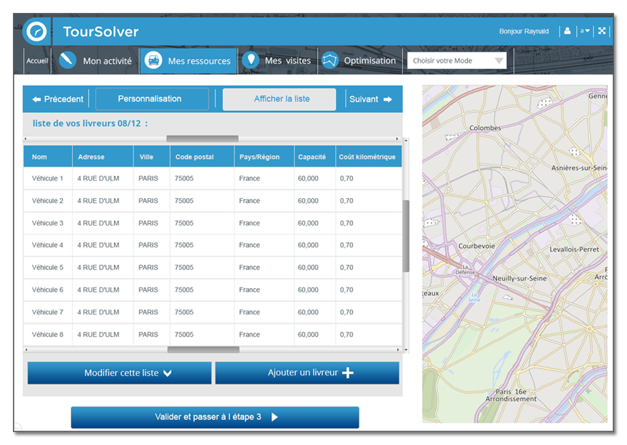
Task: Select the Véhicule 3 row name
Action: (48, 223)
